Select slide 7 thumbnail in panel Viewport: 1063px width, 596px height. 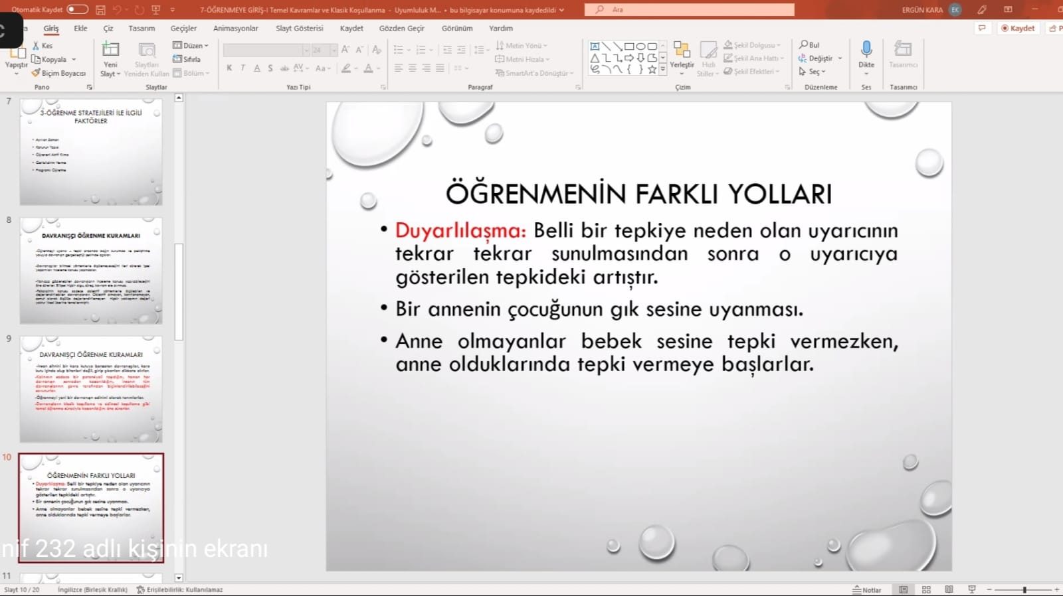[x=91, y=152]
